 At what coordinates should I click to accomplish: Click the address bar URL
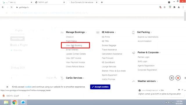click(x=24, y=7)
